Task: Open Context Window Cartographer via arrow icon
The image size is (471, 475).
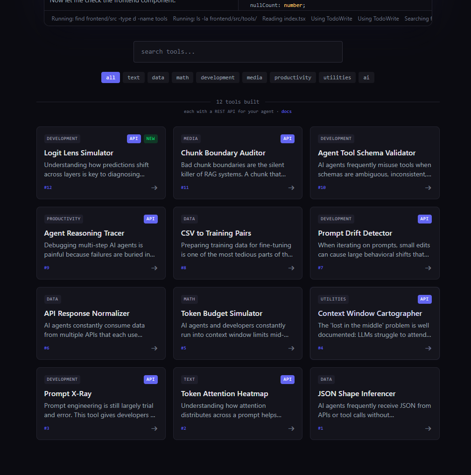Action: (x=428, y=349)
